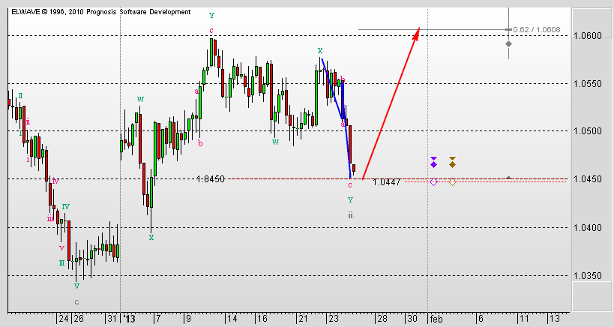Click the 1.0450 price axis label
This screenshot has height=327, width=614.
pos(587,179)
